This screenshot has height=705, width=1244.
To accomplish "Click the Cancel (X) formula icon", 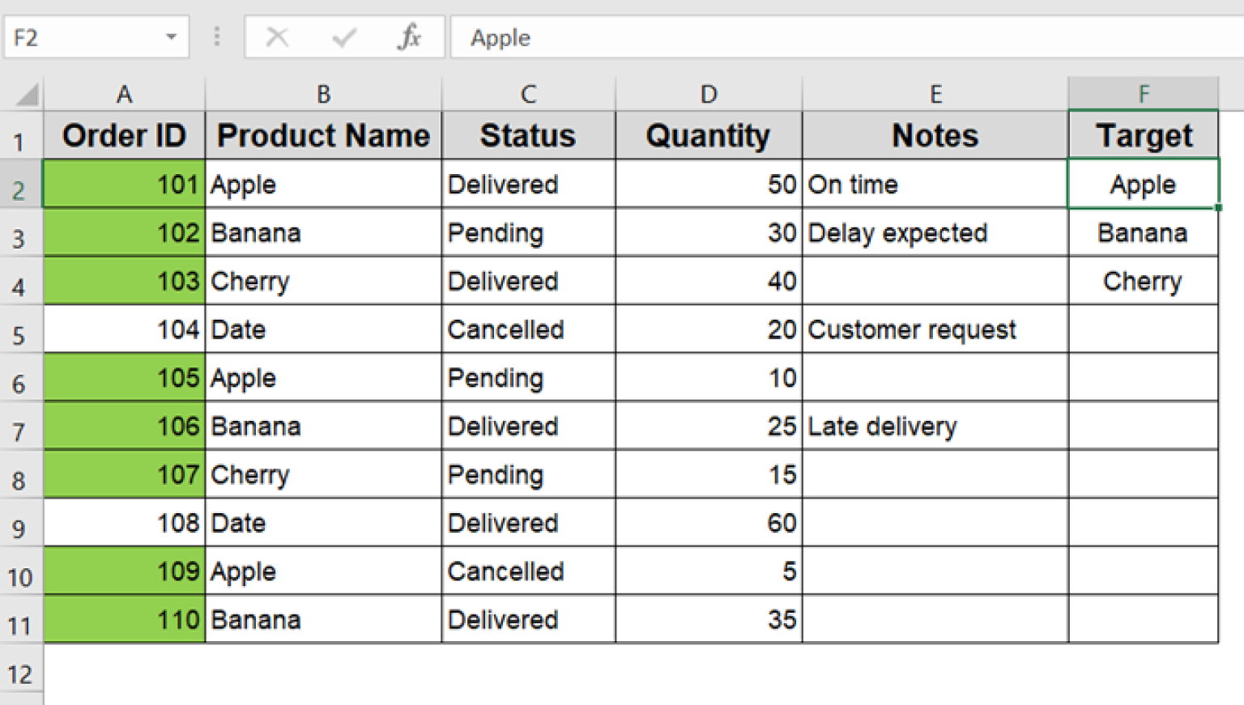I will click(277, 36).
